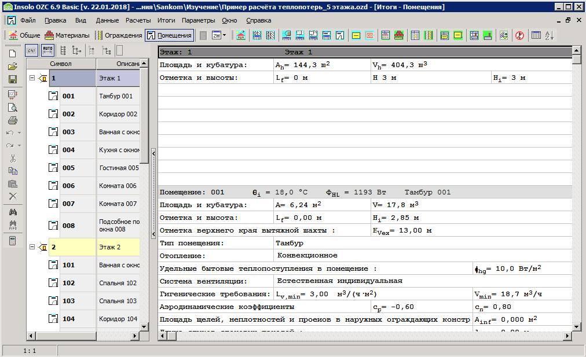586x357 pixels.
Task: Open the Расчеты menu
Action: pyautogui.click(x=138, y=20)
